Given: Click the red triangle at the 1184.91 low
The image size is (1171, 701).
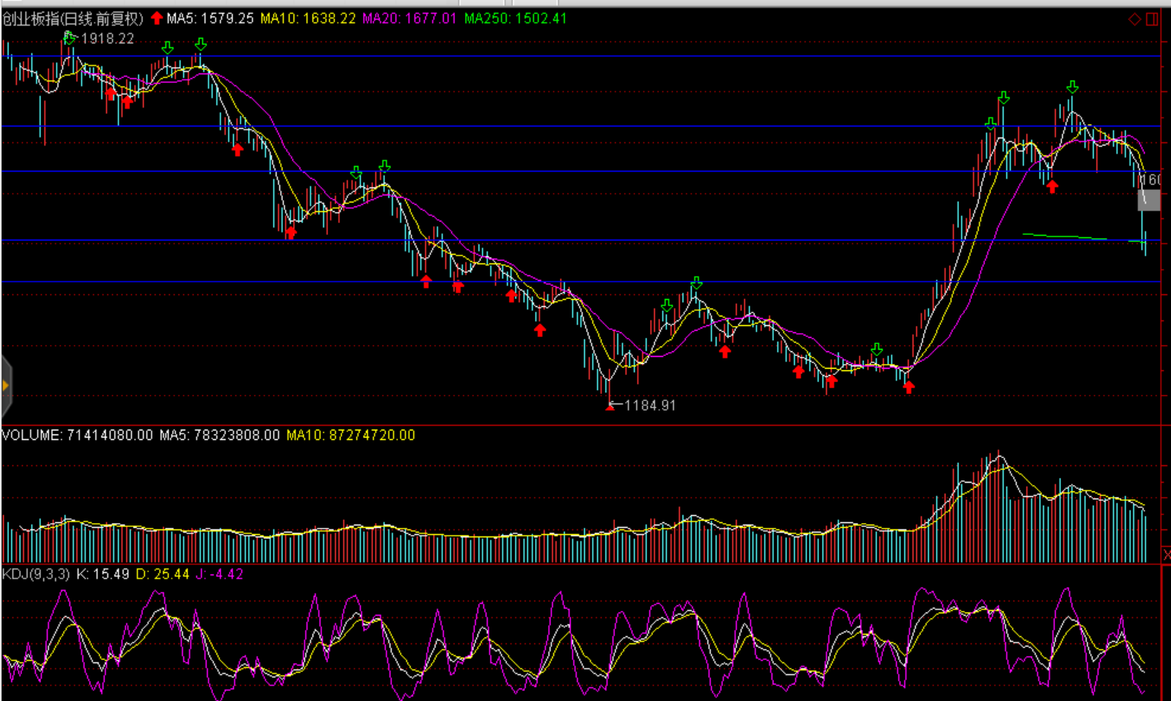Looking at the screenshot, I should point(610,407).
